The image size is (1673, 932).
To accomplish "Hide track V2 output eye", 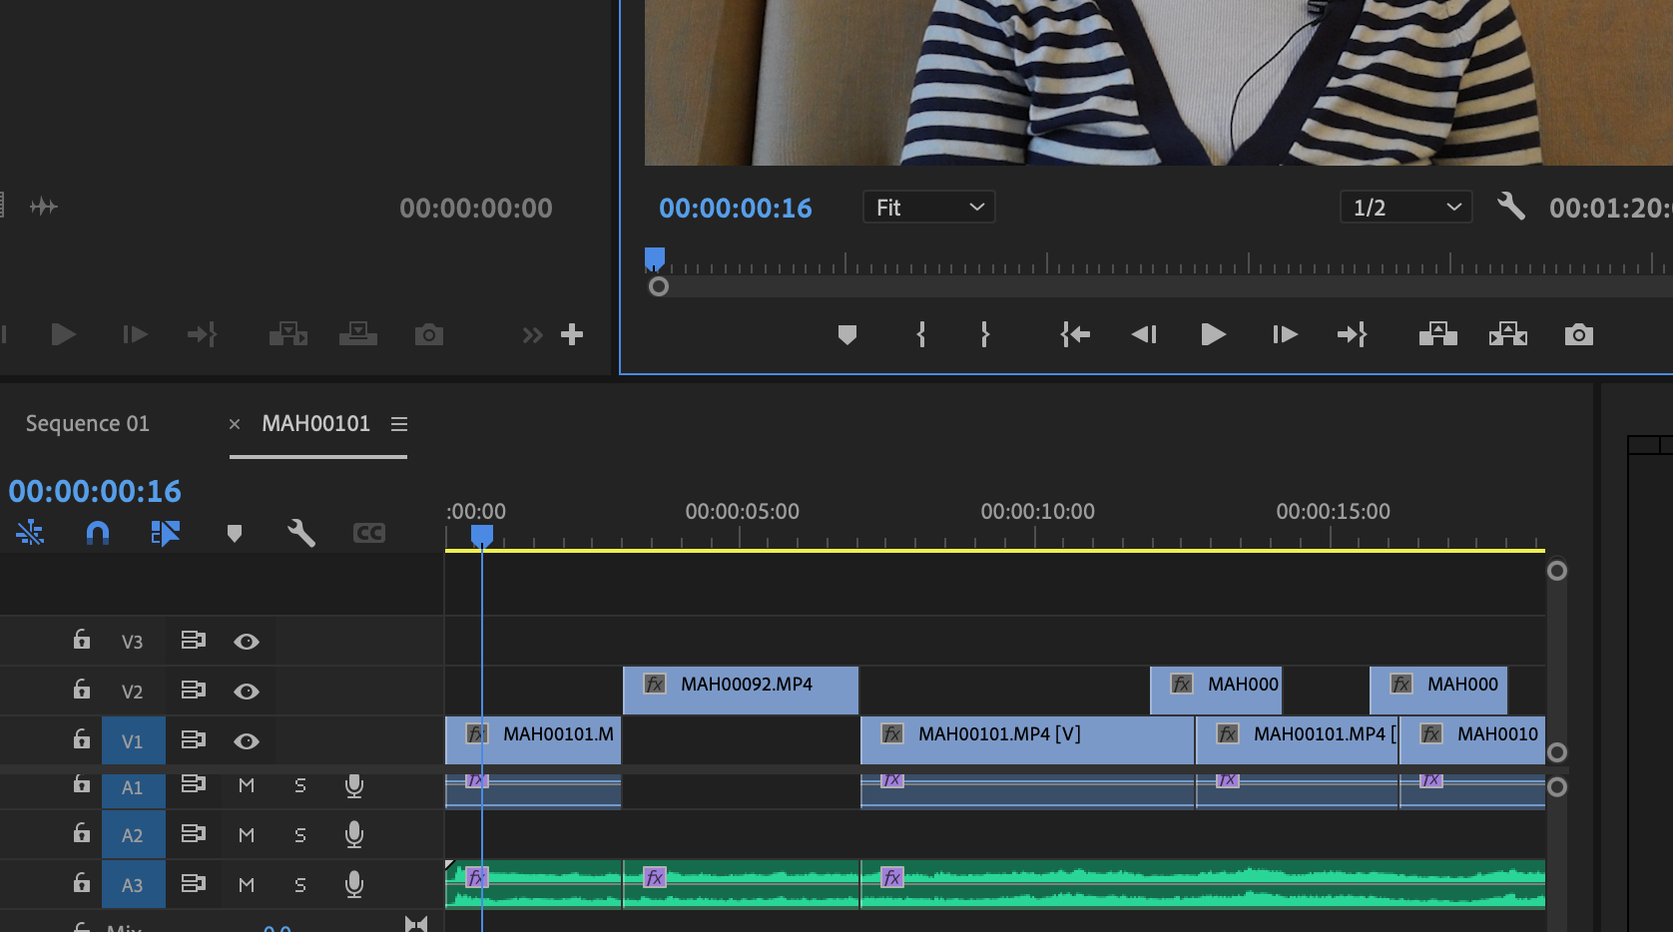I will [x=247, y=692].
